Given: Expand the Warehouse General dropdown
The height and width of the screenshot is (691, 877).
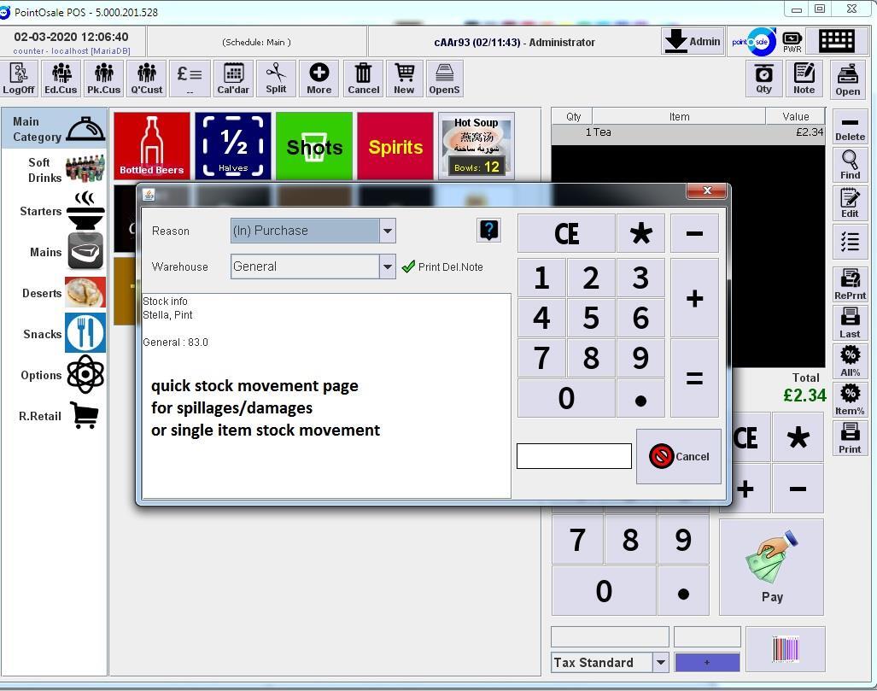Looking at the screenshot, I should pos(387,266).
